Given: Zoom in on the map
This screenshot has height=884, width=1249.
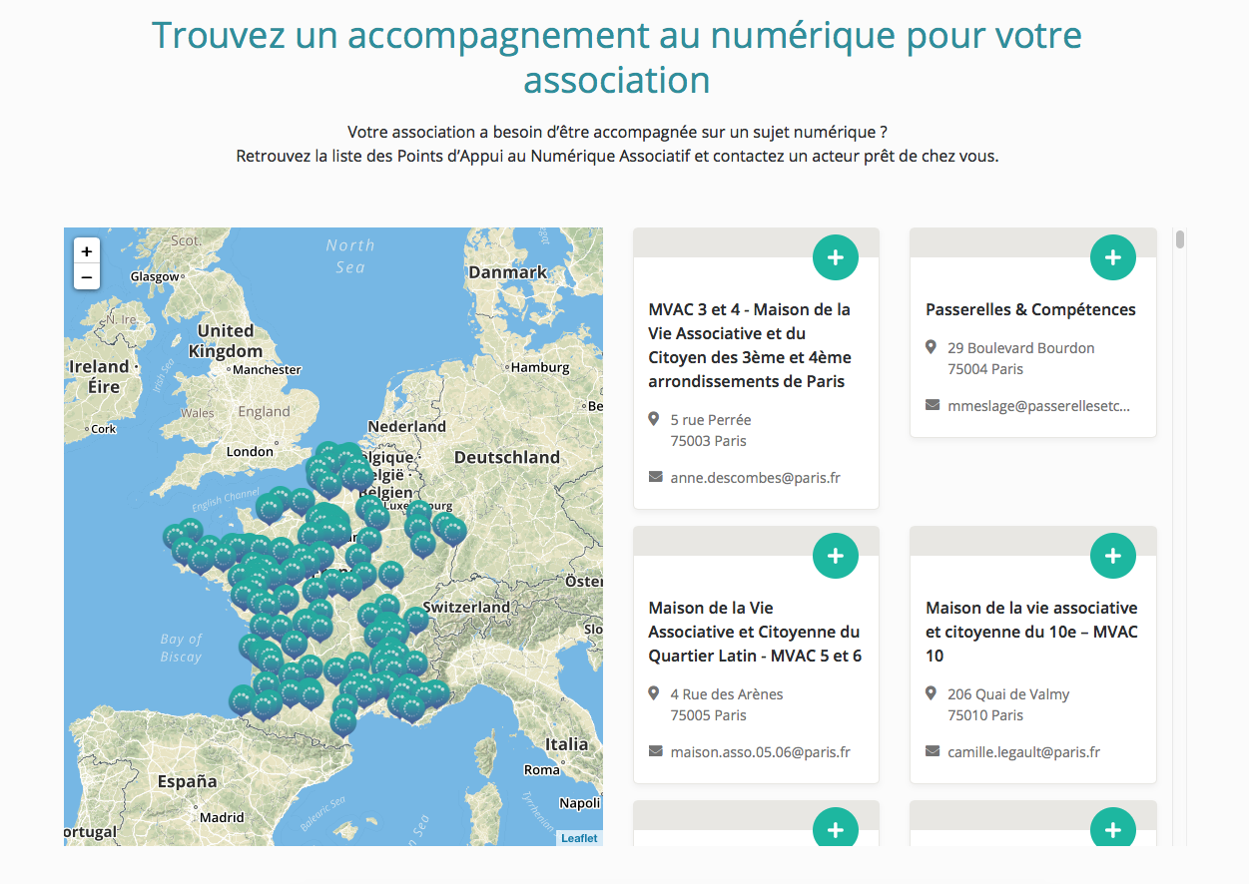Looking at the screenshot, I should pyautogui.click(x=87, y=251).
